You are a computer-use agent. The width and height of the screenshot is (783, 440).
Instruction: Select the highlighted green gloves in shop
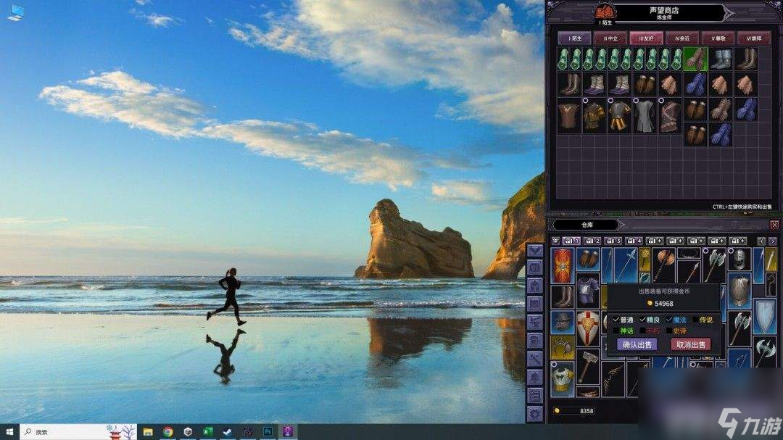pyautogui.click(x=695, y=59)
